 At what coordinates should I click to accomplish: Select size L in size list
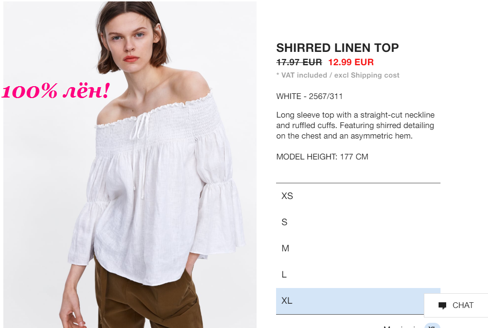coord(358,274)
